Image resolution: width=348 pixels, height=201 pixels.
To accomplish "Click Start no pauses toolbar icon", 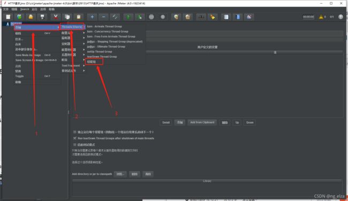I will coord(140,17).
